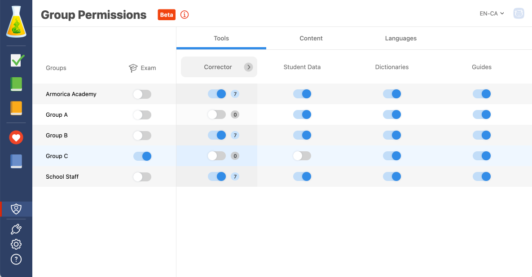Switch to the Languages tab
Viewport: 532px width, 277px height.
(401, 39)
